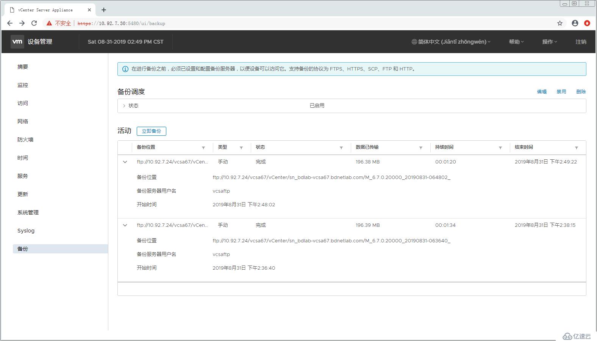
Task: Click the 196.38 MB data value
Action: (x=367, y=162)
